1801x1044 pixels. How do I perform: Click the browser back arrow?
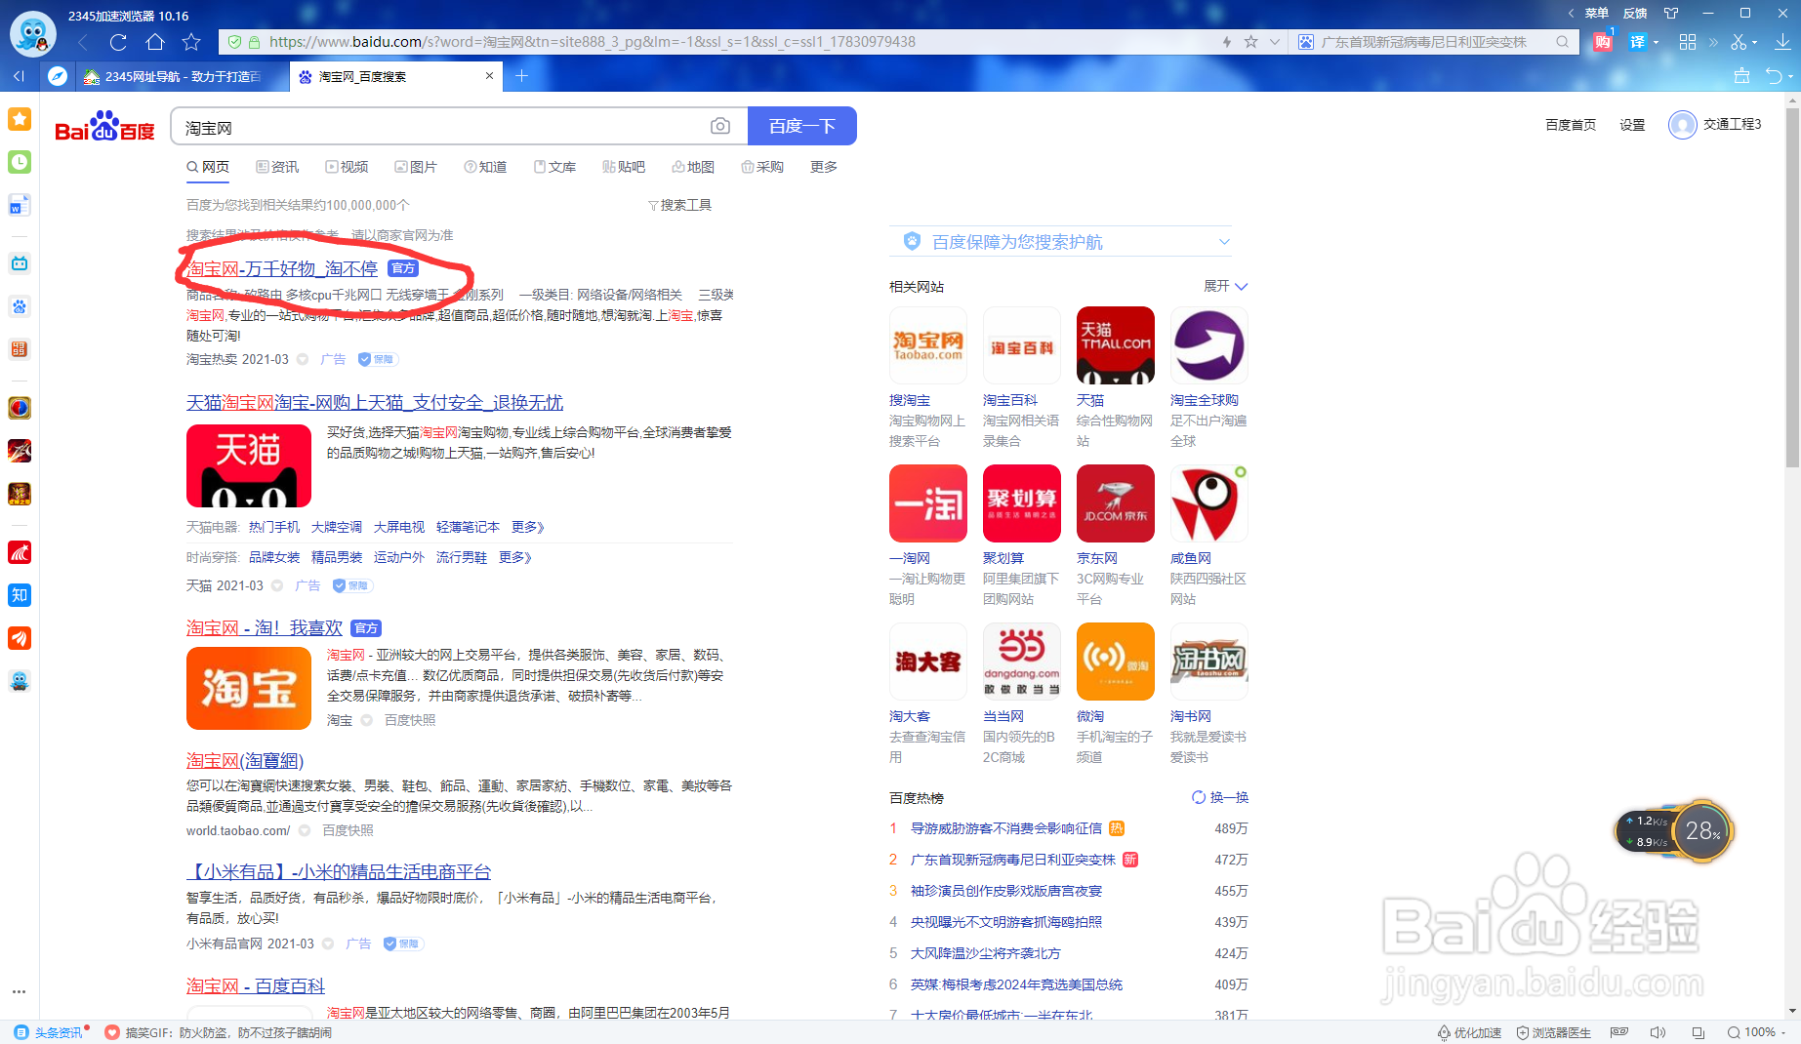tap(83, 42)
